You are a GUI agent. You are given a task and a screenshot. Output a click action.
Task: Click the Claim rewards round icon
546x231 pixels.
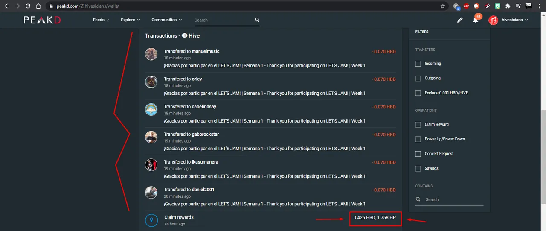click(151, 220)
